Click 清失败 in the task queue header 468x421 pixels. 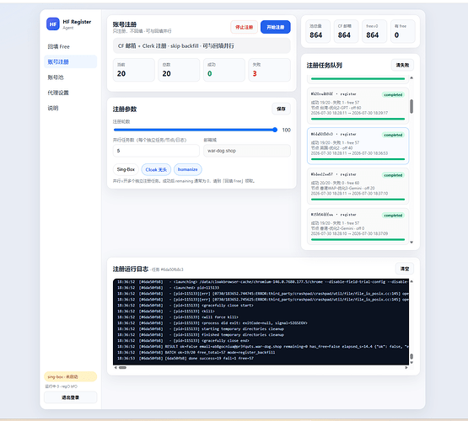click(x=402, y=65)
